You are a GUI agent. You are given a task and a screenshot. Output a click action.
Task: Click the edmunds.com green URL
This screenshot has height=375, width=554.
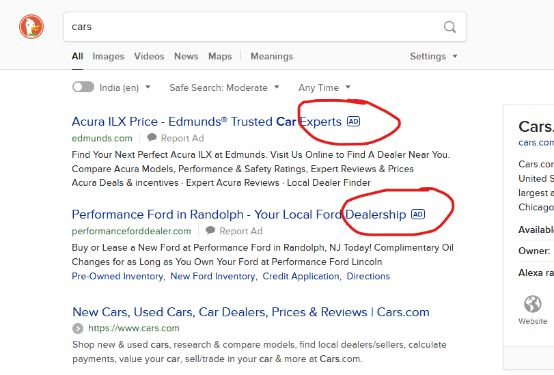click(x=102, y=138)
